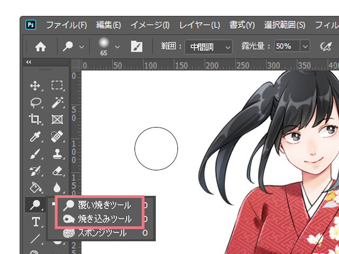The height and width of the screenshot is (254, 339).
Task: Select the Clone Stamp tool
Action: click(57, 154)
